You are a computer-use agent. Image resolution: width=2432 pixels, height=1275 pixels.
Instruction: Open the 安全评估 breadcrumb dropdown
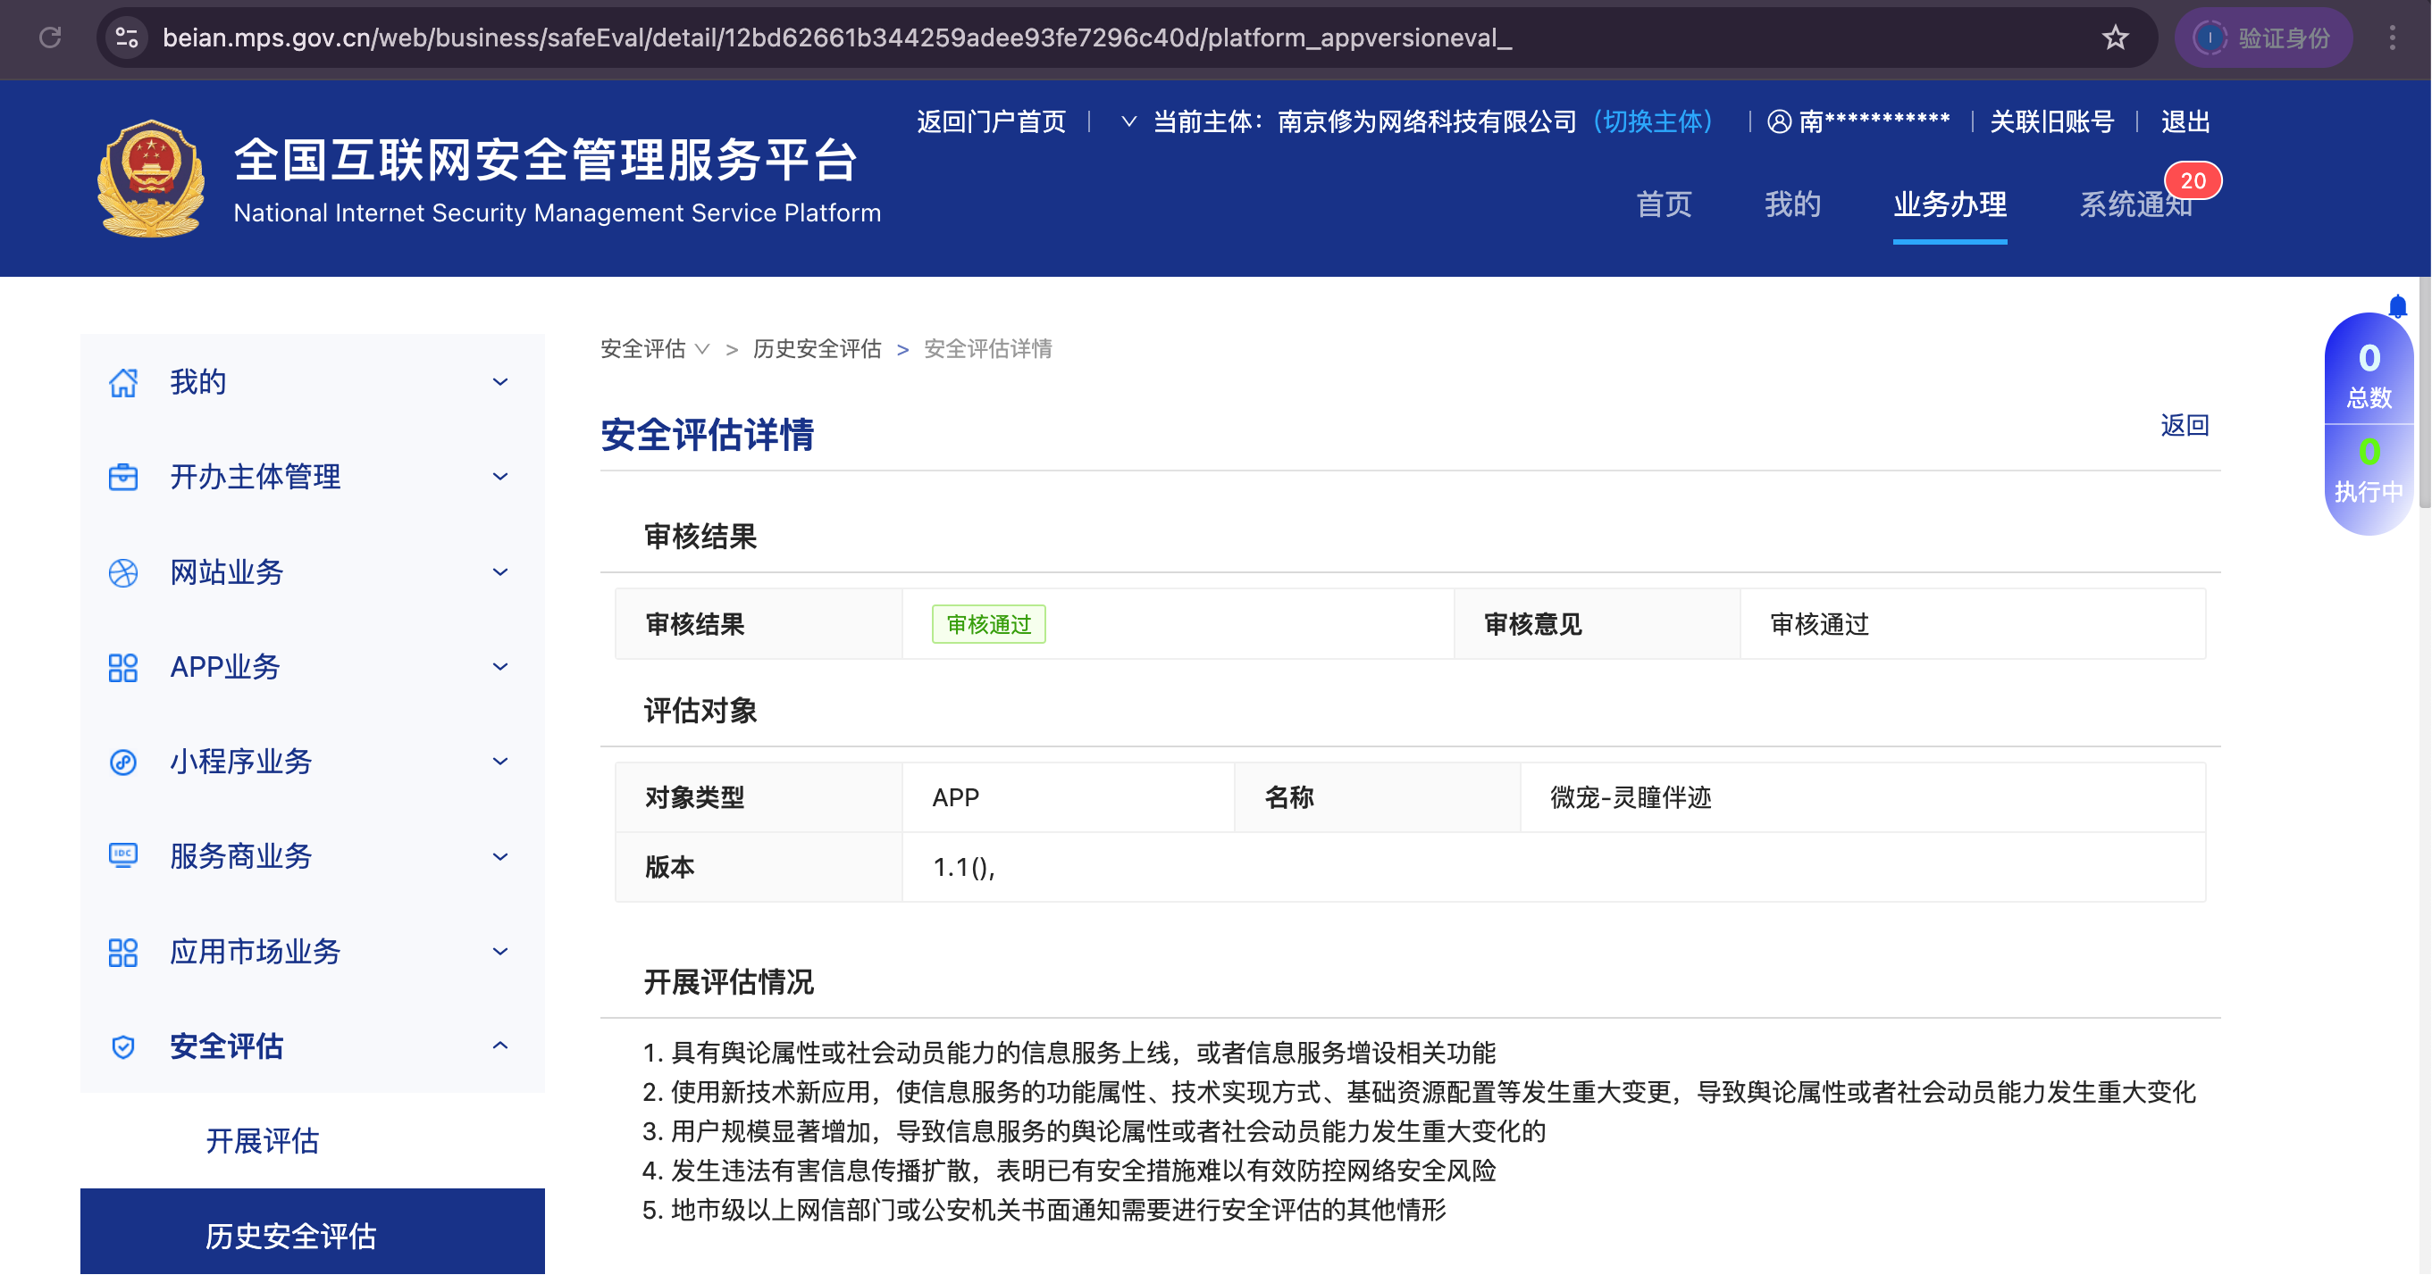click(x=702, y=349)
